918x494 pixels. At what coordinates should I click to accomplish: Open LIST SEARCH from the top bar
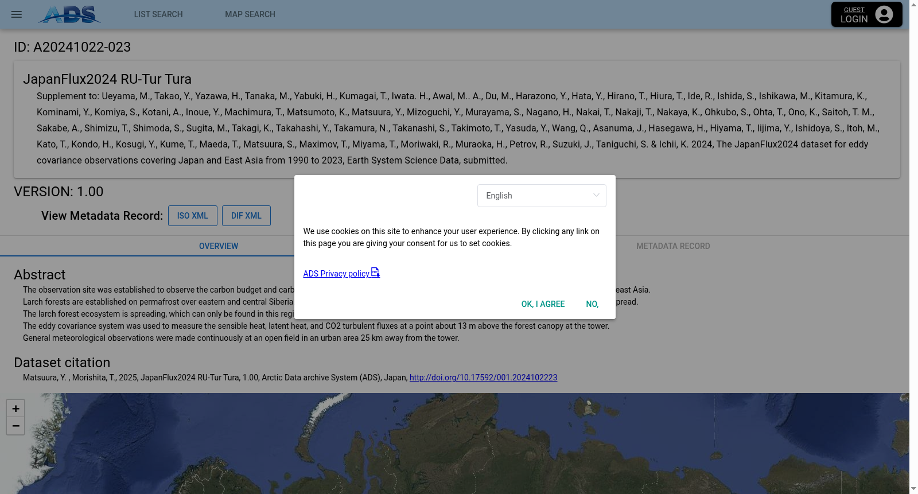tap(158, 14)
